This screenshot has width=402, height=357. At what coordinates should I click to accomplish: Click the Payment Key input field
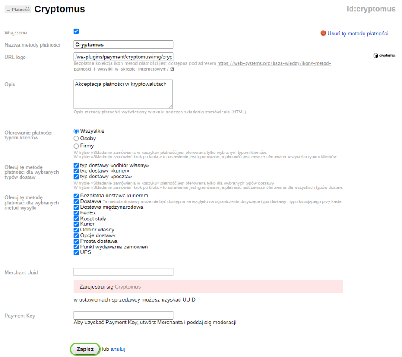(x=123, y=315)
